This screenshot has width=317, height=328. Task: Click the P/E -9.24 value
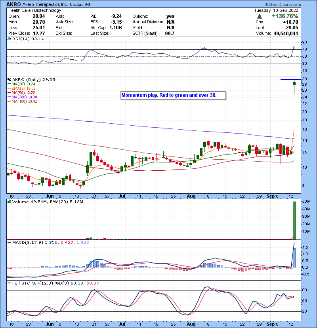coord(116,16)
